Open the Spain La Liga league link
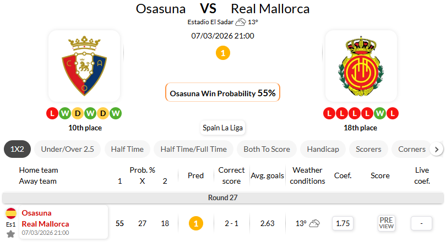This screenshot has height=242, width=446. coord(223,128)
